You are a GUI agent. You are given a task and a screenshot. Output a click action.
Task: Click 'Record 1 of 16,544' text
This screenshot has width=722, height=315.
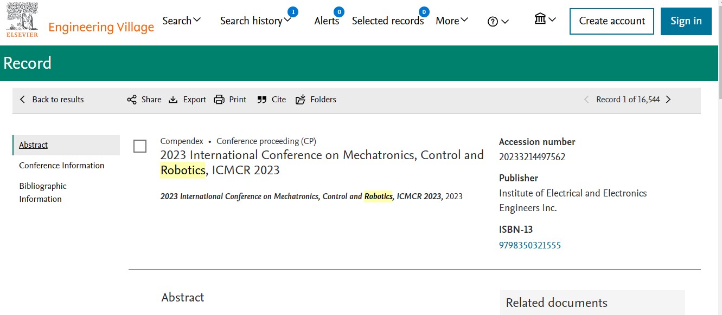pyautogui.click(x=628, y=100)
